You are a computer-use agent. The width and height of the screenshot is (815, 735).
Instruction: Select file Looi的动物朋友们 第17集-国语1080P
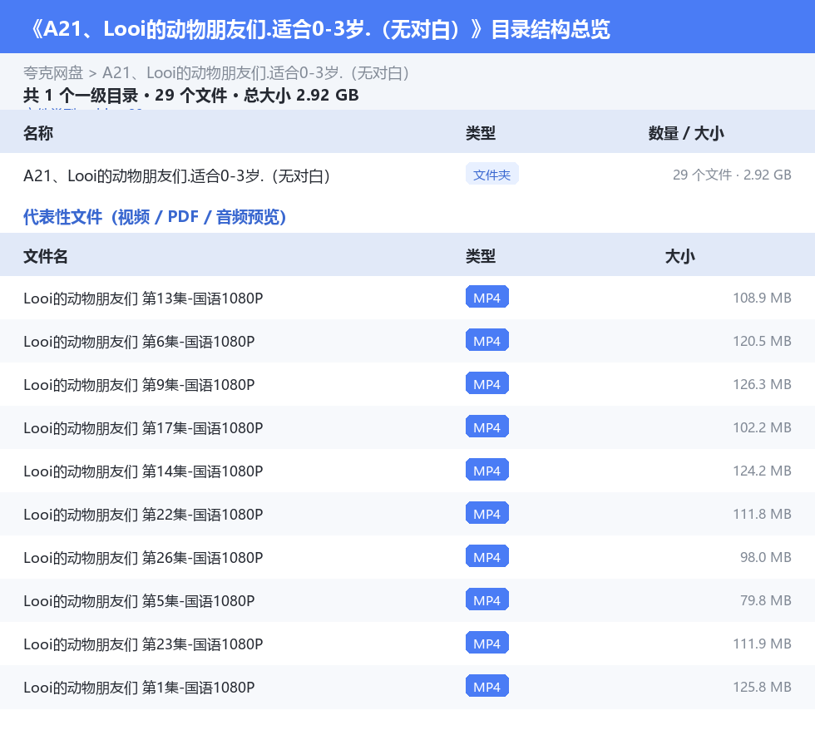[143, 428]
